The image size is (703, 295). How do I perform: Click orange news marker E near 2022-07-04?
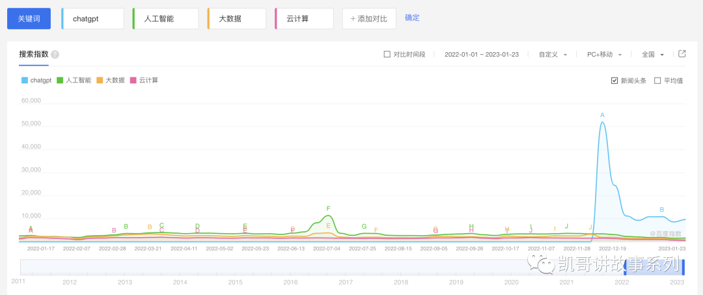pyautogui.click(x=328, y=225)
